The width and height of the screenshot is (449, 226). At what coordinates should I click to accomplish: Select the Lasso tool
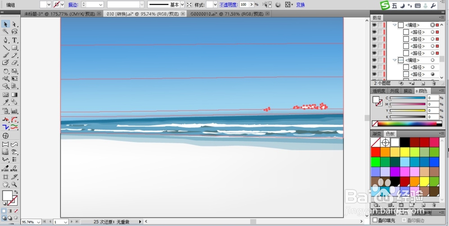14,31
